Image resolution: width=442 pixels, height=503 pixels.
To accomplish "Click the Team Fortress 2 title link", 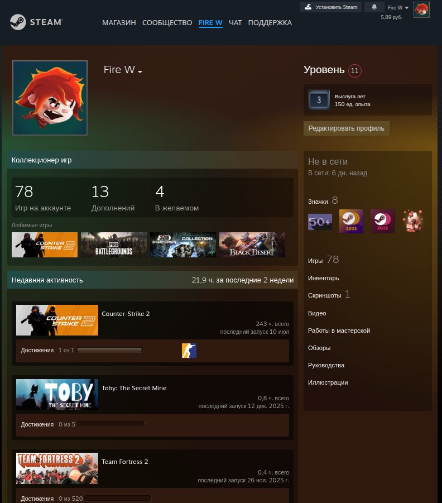I will click(x=125, y=462).
